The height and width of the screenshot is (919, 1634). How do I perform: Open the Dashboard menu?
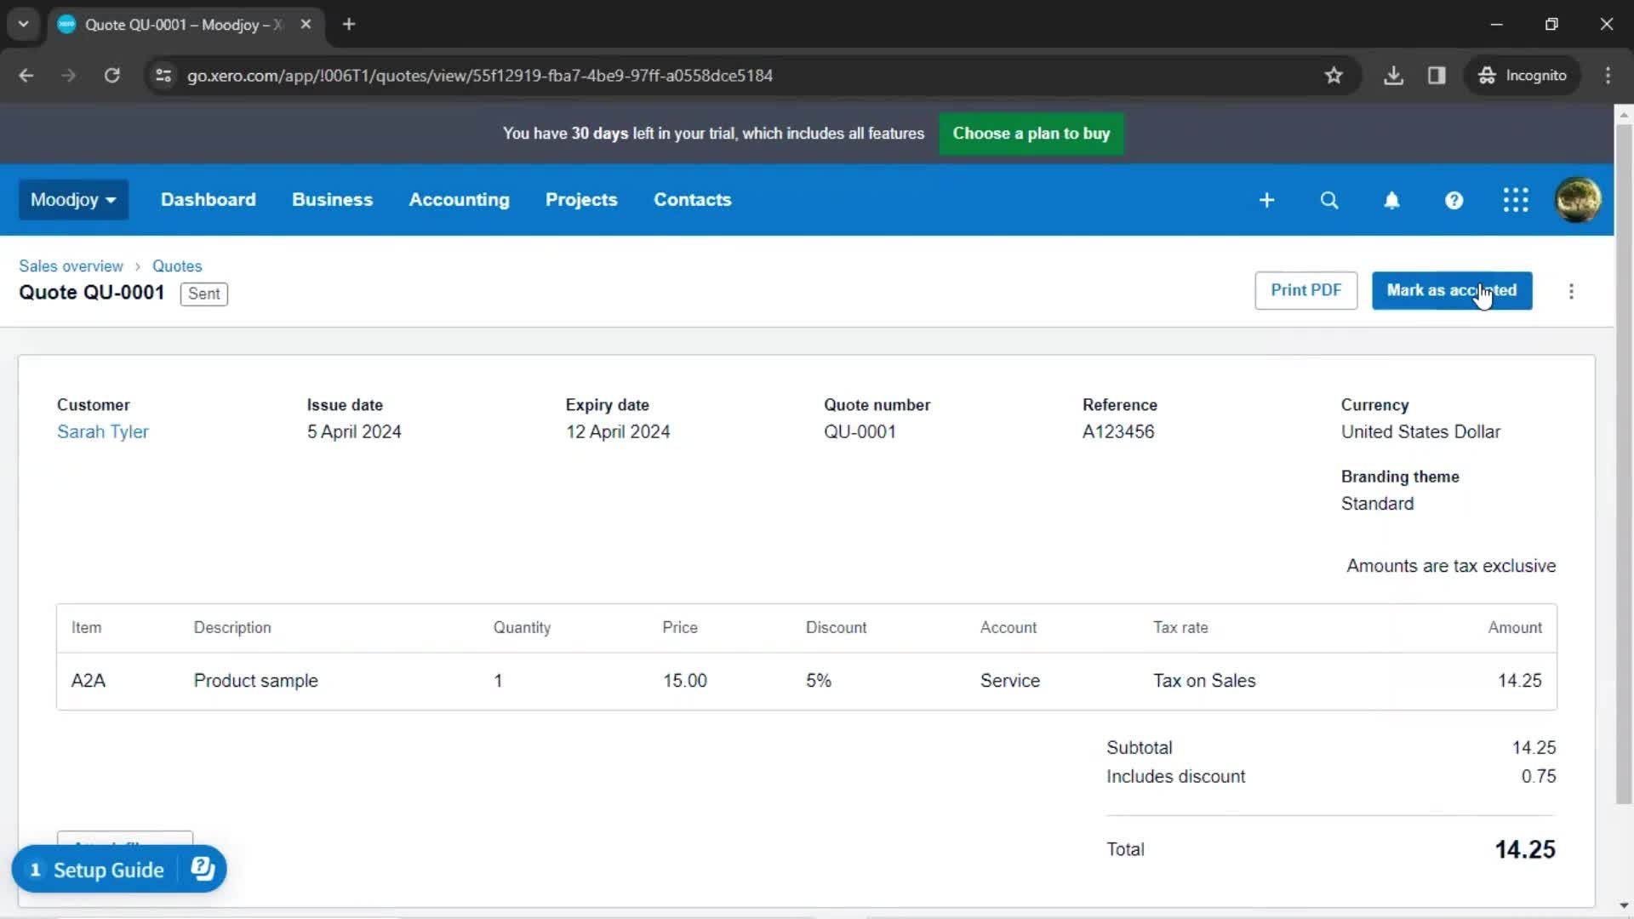[208, 200]
